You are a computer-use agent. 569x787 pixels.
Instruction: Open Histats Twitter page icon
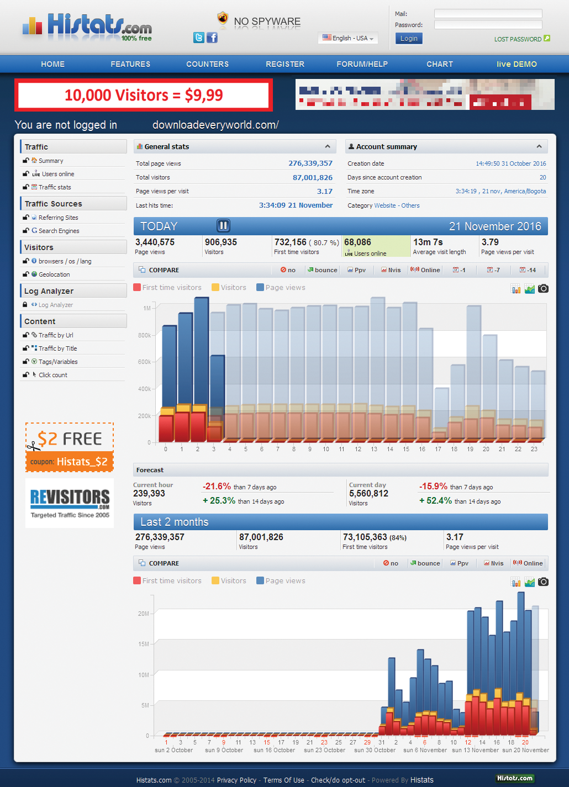click(199, 38)
